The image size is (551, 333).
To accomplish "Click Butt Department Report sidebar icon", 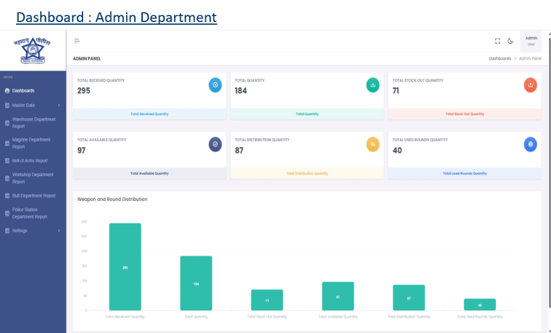I will pyautogui.click(x=7, y=196).
